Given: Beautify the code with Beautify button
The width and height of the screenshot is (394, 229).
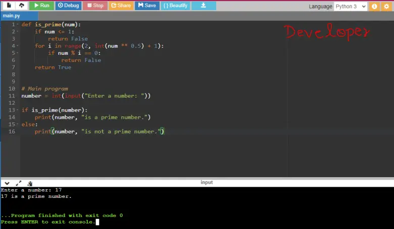Looking at the screenshot, I should (176, 6).
